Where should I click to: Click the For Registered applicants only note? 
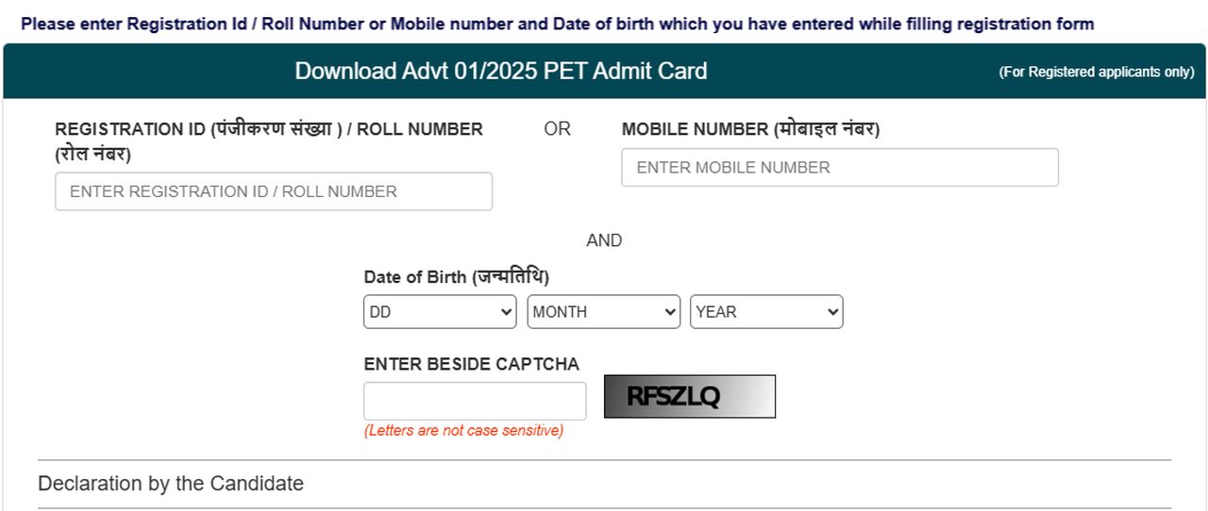tap(1096, 73)
